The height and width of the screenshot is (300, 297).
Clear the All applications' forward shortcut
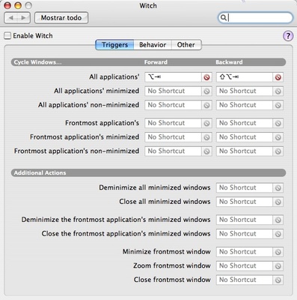pos(206,77)
